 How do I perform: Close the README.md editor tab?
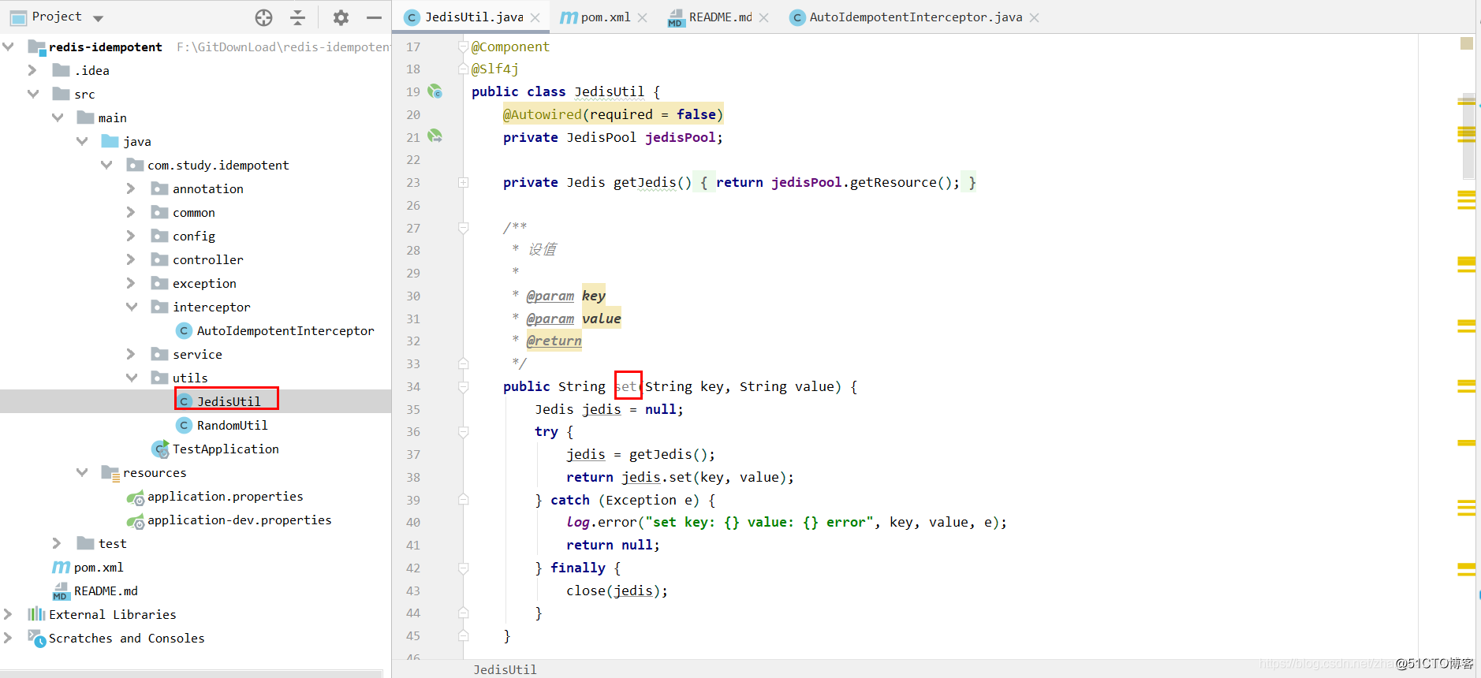pyautogui.click(x=763, y=17)
